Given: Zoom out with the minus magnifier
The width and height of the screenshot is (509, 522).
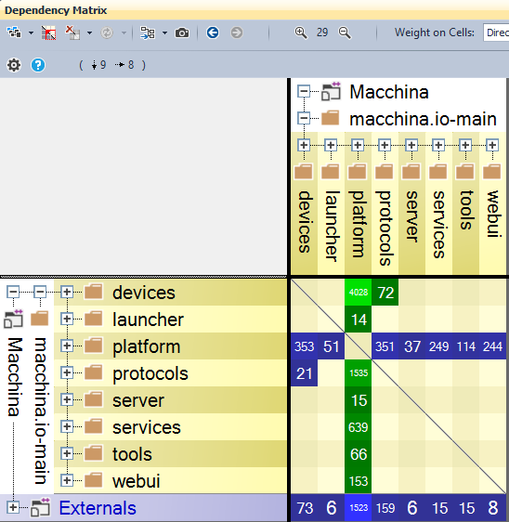Looking at the screenshot, I should click(x=345, y=33).
